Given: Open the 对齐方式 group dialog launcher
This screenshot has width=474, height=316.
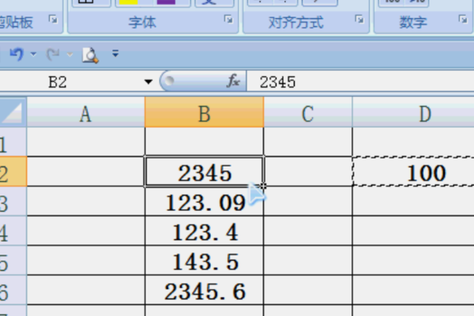Looking at the screenshot, I should point(359,20).
